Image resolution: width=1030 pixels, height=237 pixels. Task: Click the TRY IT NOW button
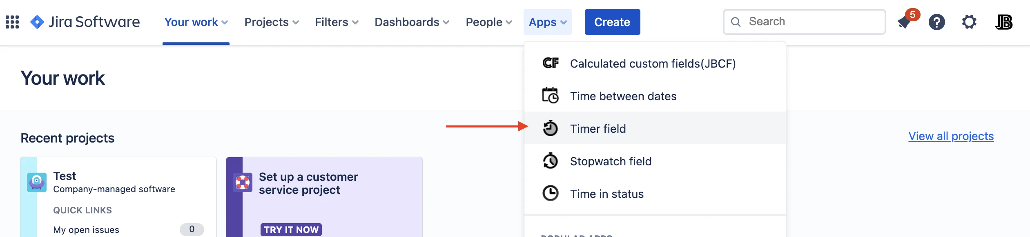[x=291, y=230]
